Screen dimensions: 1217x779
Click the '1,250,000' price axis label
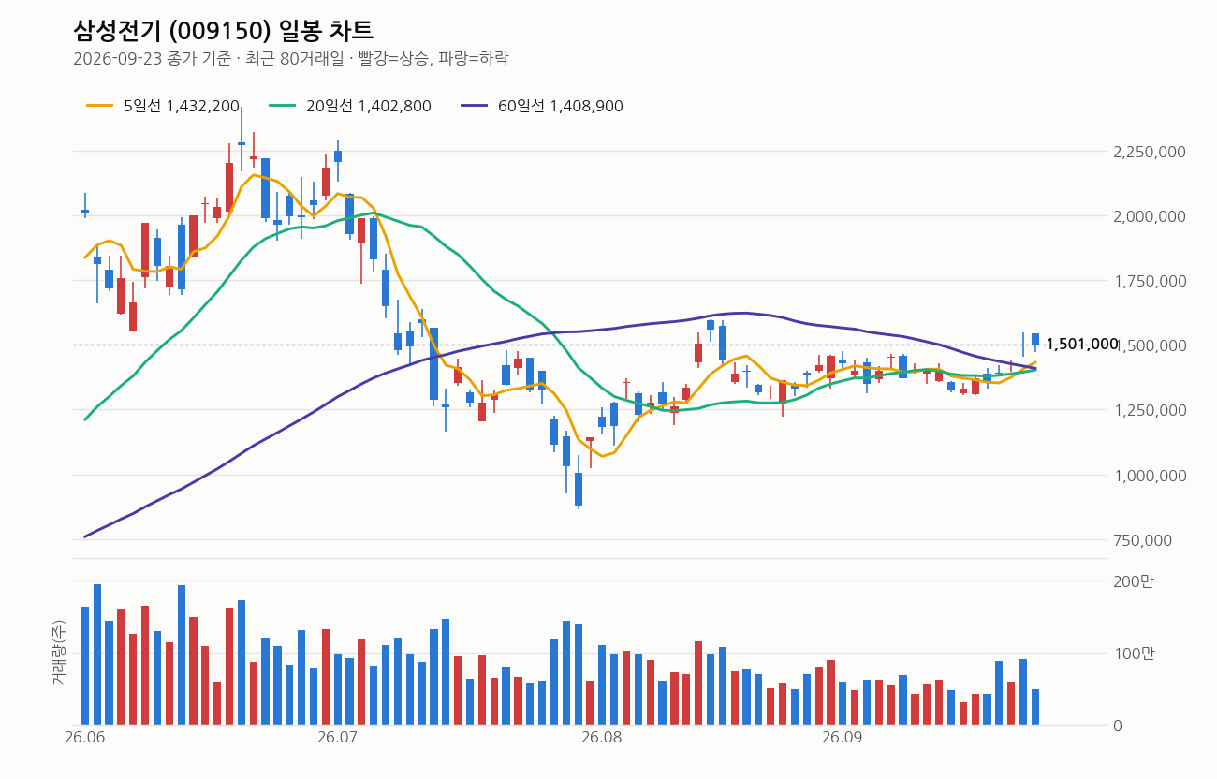pyautogui.click(x=1149, y=410)
